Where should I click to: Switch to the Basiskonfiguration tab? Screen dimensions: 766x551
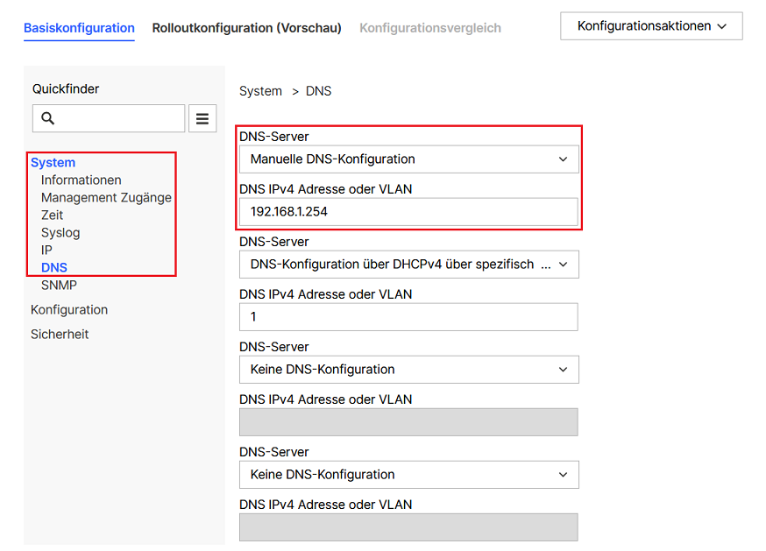(79, 28)
